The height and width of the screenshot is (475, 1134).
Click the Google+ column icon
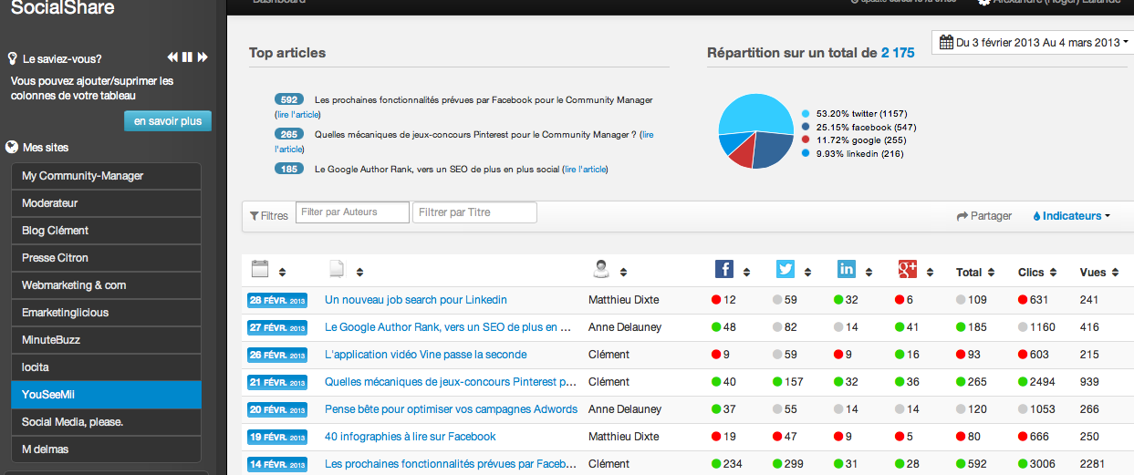tap(908, 268)
